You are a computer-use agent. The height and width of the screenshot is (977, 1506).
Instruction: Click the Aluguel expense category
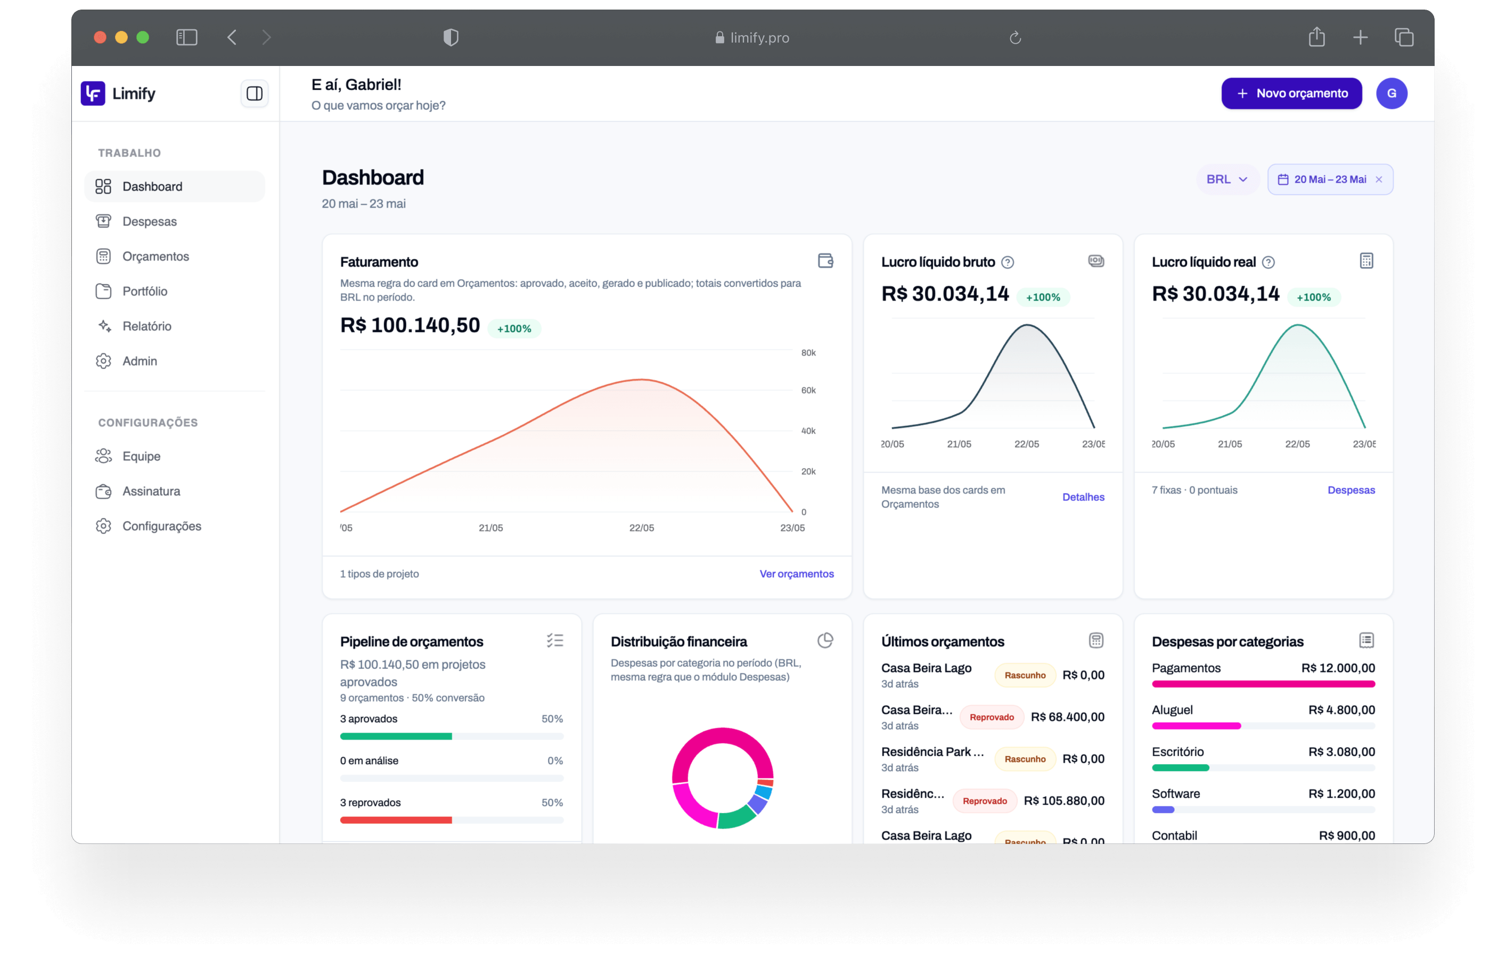click(1263, 716)
